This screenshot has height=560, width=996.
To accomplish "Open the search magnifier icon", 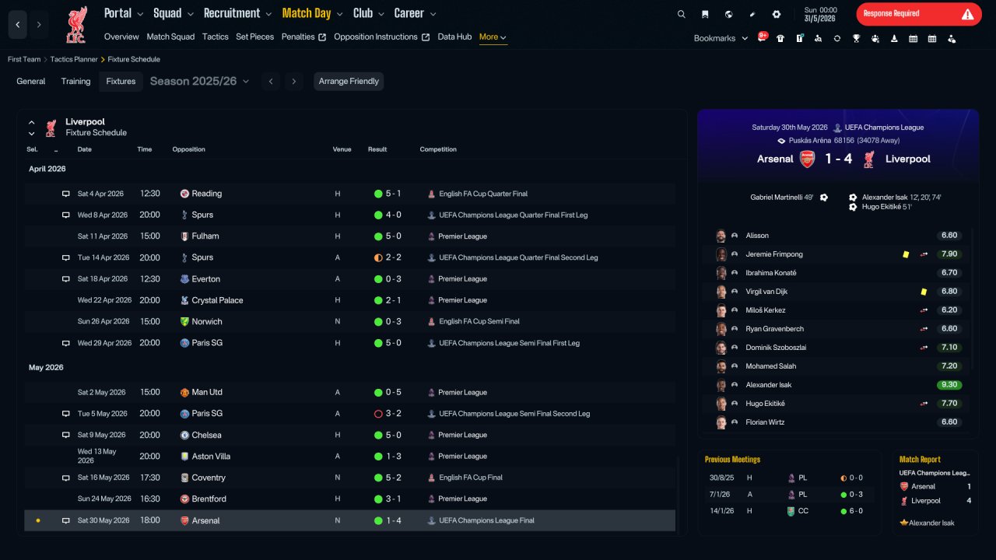I will coord(682,14).
